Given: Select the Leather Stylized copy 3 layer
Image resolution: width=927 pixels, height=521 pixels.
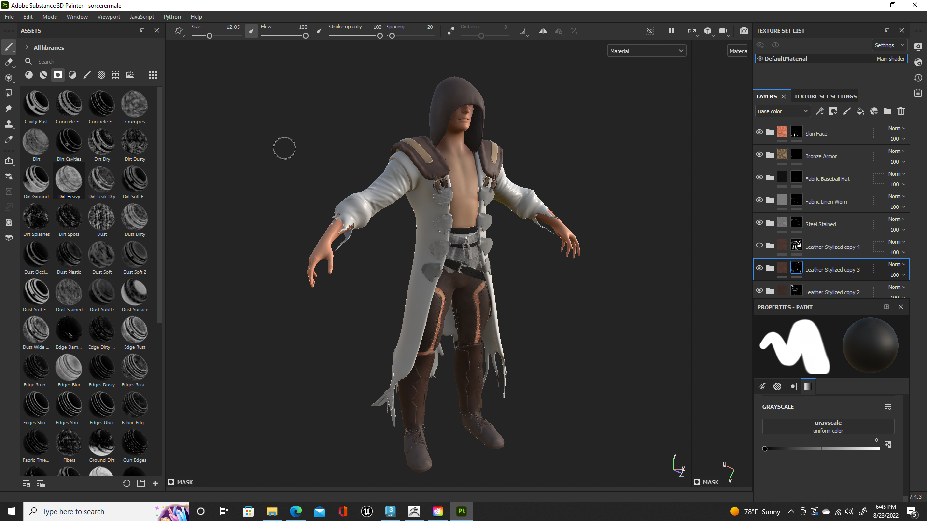Looking at the screenshot, I should pos(831,269).
